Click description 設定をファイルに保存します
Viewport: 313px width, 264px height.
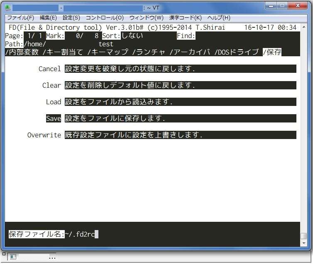point(181,118)
